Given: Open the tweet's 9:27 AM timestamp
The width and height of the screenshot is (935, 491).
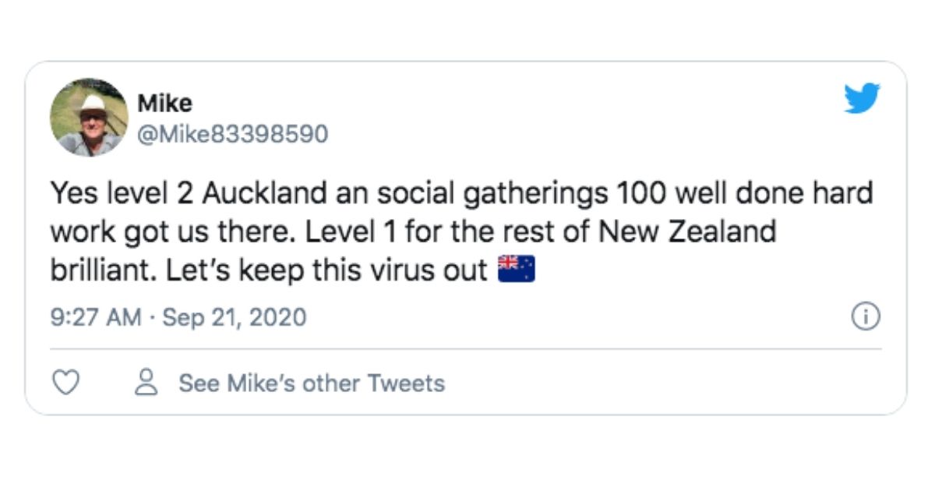Looking at the screenshot, I should coord(96,317).
